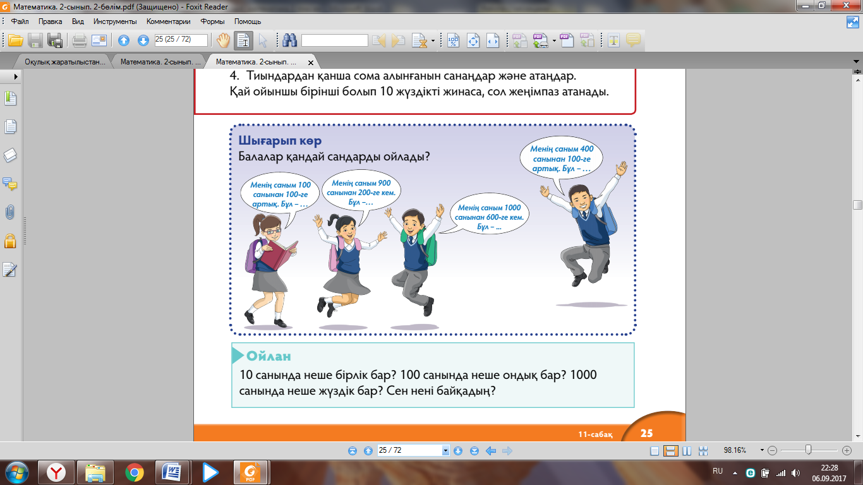Image resolution: width=863 pixels, height=485 pixels.
Task: Select the Hand tool in toolbar
Action: [x=223, y=40]
